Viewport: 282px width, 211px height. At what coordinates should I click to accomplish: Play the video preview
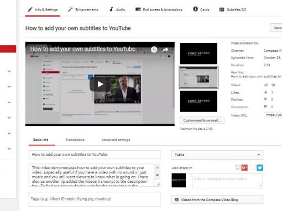pos(100,85)
